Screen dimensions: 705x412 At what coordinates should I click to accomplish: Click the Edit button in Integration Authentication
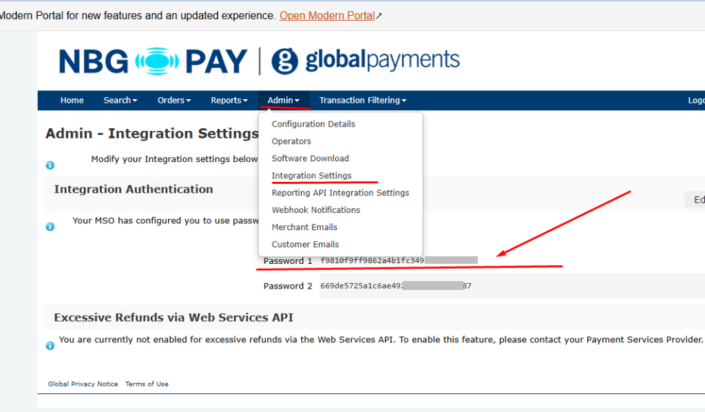pyautogui.click(x=695, y=200)
